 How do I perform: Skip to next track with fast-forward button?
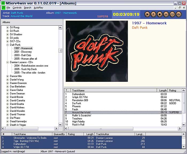tap(166, 14)
